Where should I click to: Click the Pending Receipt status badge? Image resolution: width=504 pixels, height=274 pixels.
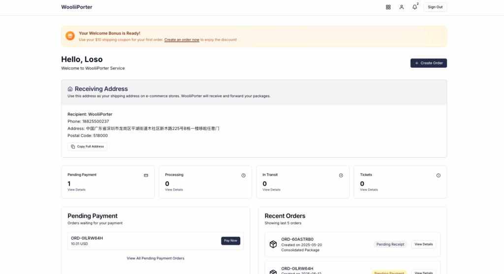(390, 244)
